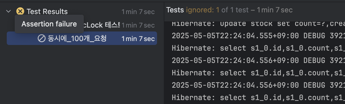Click the 22:24:04.555 DEBUG log line
The height and width of the screenshot is (104, 345).
coord(258,36)
